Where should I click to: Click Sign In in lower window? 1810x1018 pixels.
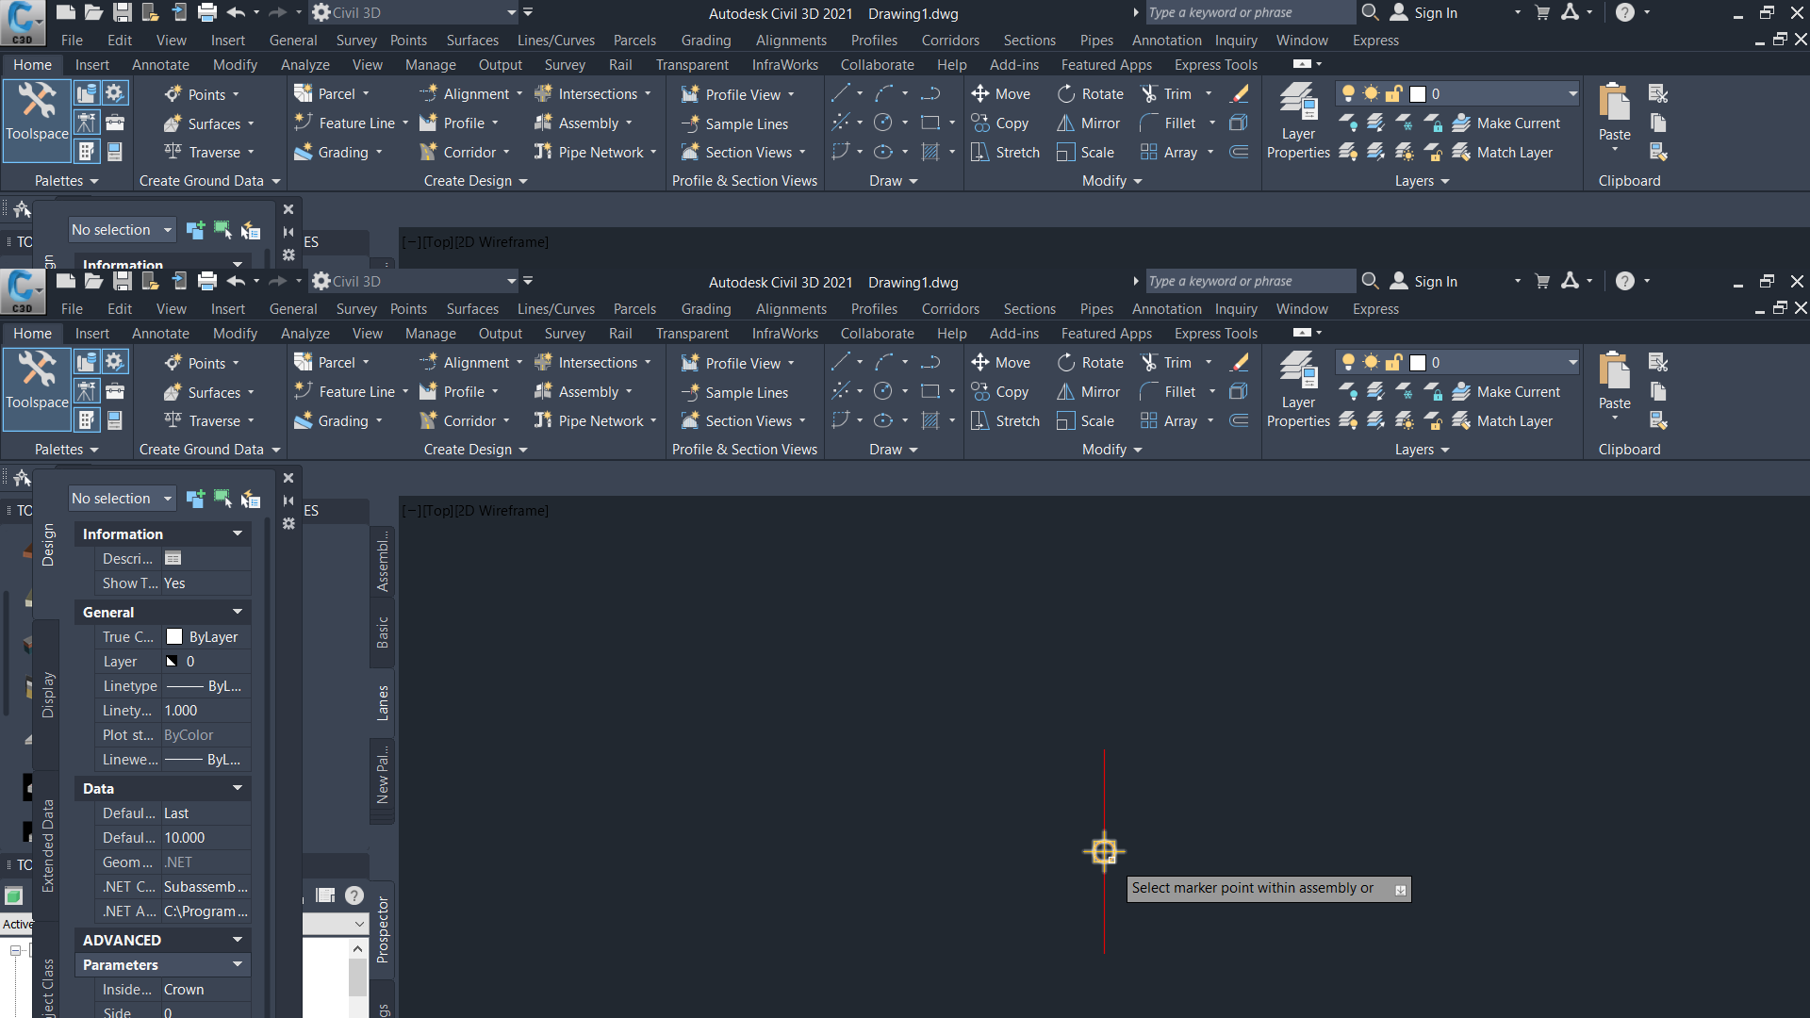point(1424,281)
